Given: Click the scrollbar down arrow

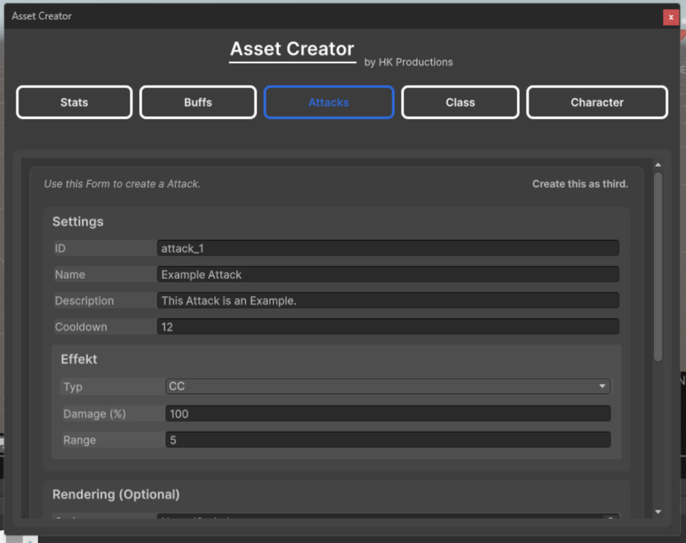Looking at the screenshot, I should pyautogui.click(x=658, y=511).
